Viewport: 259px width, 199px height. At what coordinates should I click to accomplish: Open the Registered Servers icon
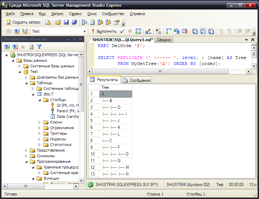(84, 22)
